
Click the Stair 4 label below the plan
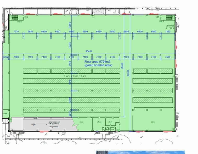(108, 135)
